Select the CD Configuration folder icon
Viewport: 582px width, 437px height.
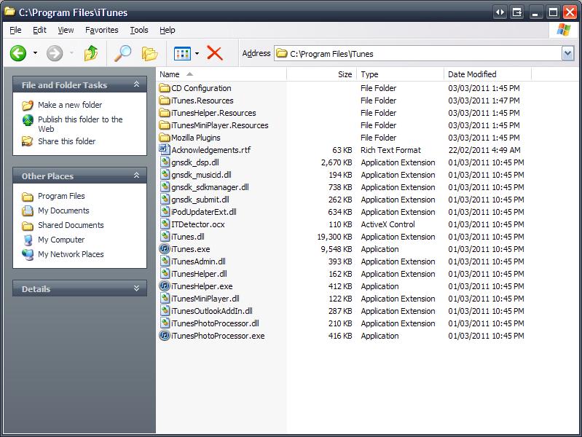point(165,88)
